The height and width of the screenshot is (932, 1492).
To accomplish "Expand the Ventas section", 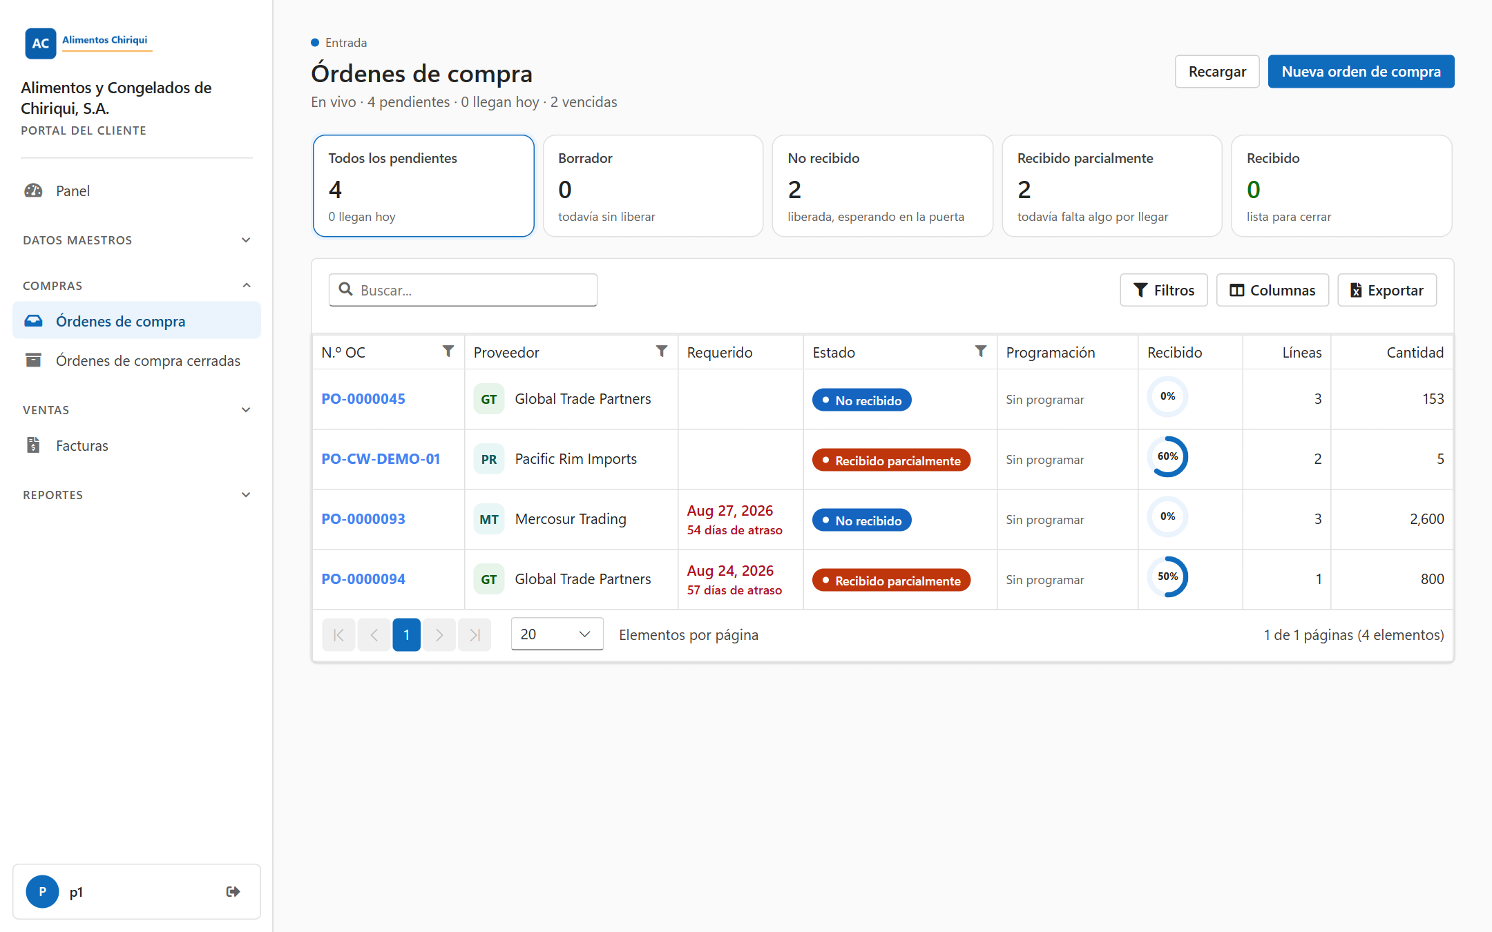I will [x=137, y=410].
